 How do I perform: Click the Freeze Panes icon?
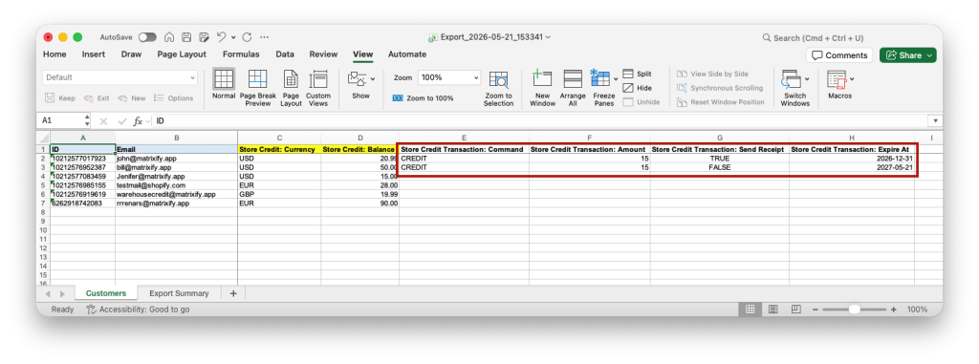pyautogui.click(x=600, y=78)
